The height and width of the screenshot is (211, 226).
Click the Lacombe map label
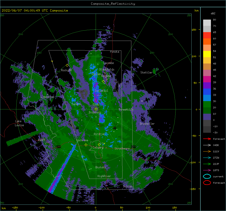tap(108, 63)
